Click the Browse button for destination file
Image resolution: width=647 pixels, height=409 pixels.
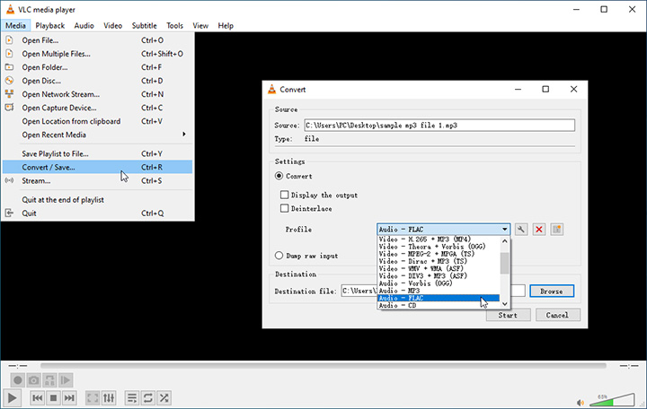tap(551, 291)
